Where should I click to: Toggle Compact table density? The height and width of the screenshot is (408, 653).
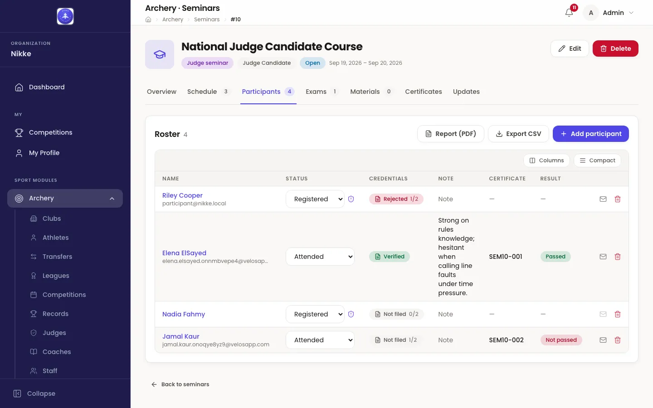(597, 160)
